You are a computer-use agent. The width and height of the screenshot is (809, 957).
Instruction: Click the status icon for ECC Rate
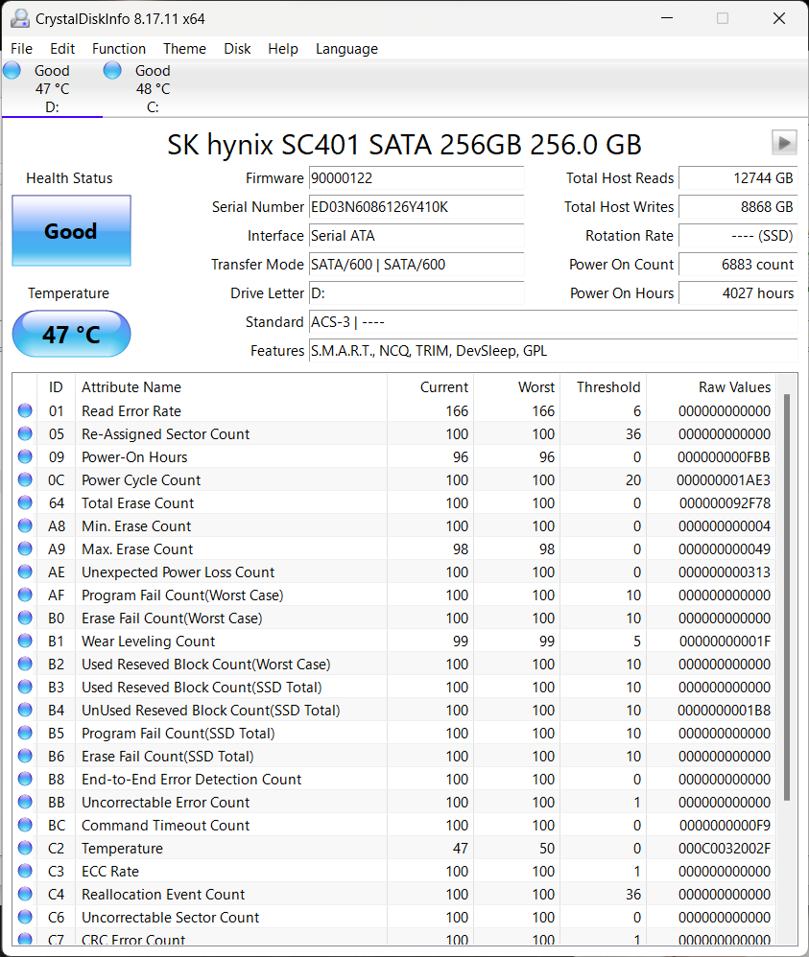pyautogui.click(x=25, y=871)
